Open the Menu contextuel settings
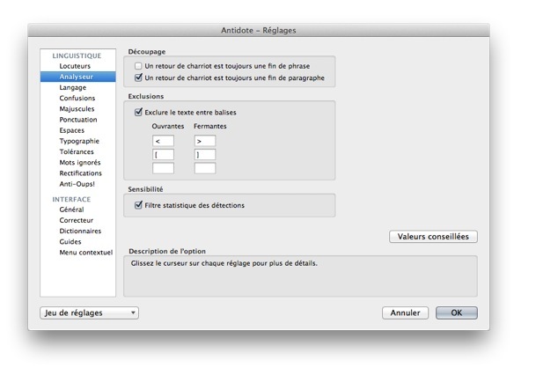536x375 pixels. pos(85,253)
